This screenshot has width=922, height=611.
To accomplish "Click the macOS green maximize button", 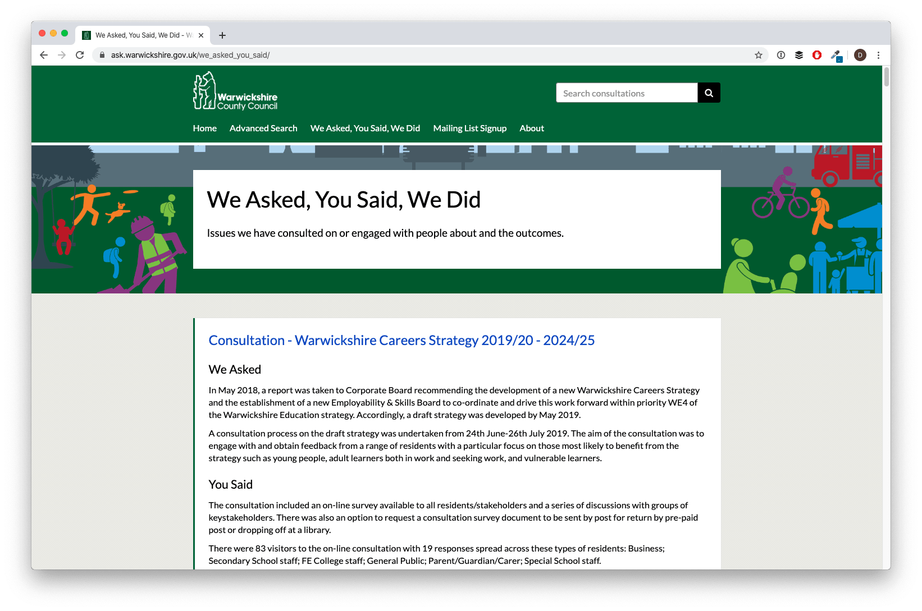I will pyautogui.click(x=65, y=34).
